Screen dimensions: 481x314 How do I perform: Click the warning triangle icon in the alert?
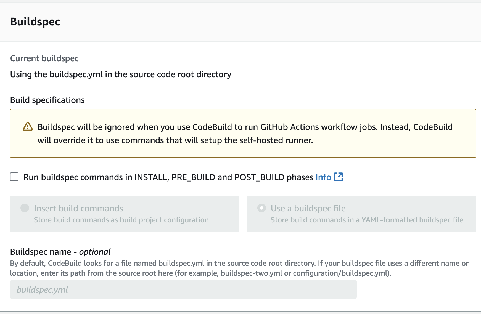(x=28, y=127)
